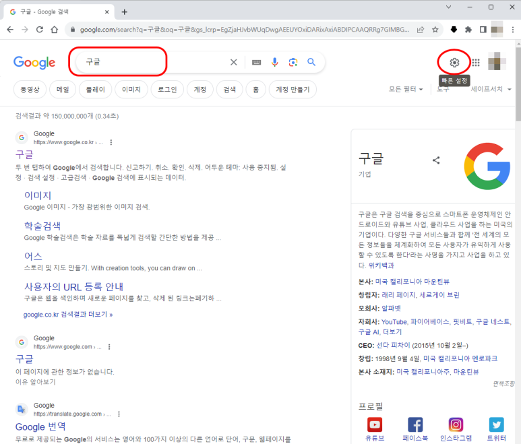Open the first 구글 result title link
The image size is (521, 444).
tap(24, 154)
